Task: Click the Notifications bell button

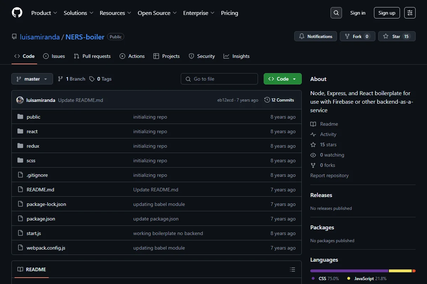Action: click(x=316, y=36)
